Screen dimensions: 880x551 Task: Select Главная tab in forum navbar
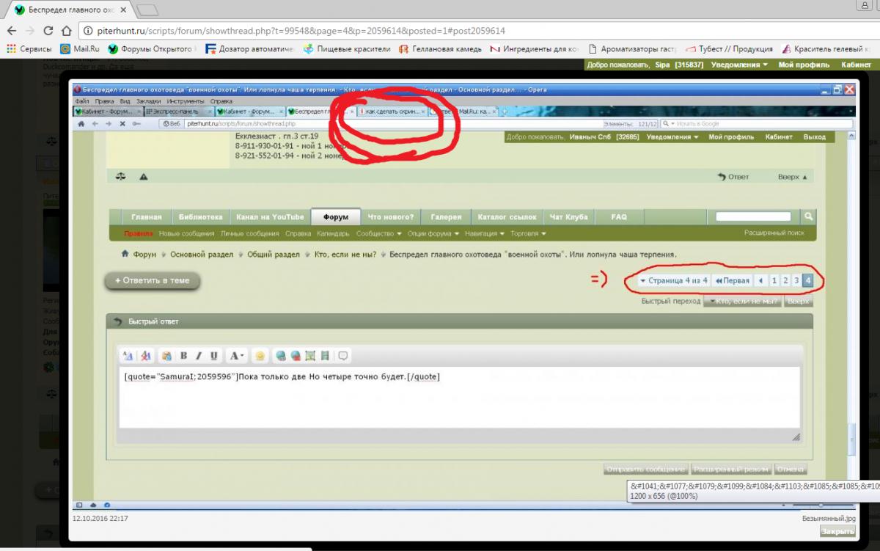[x=146, y=217]
